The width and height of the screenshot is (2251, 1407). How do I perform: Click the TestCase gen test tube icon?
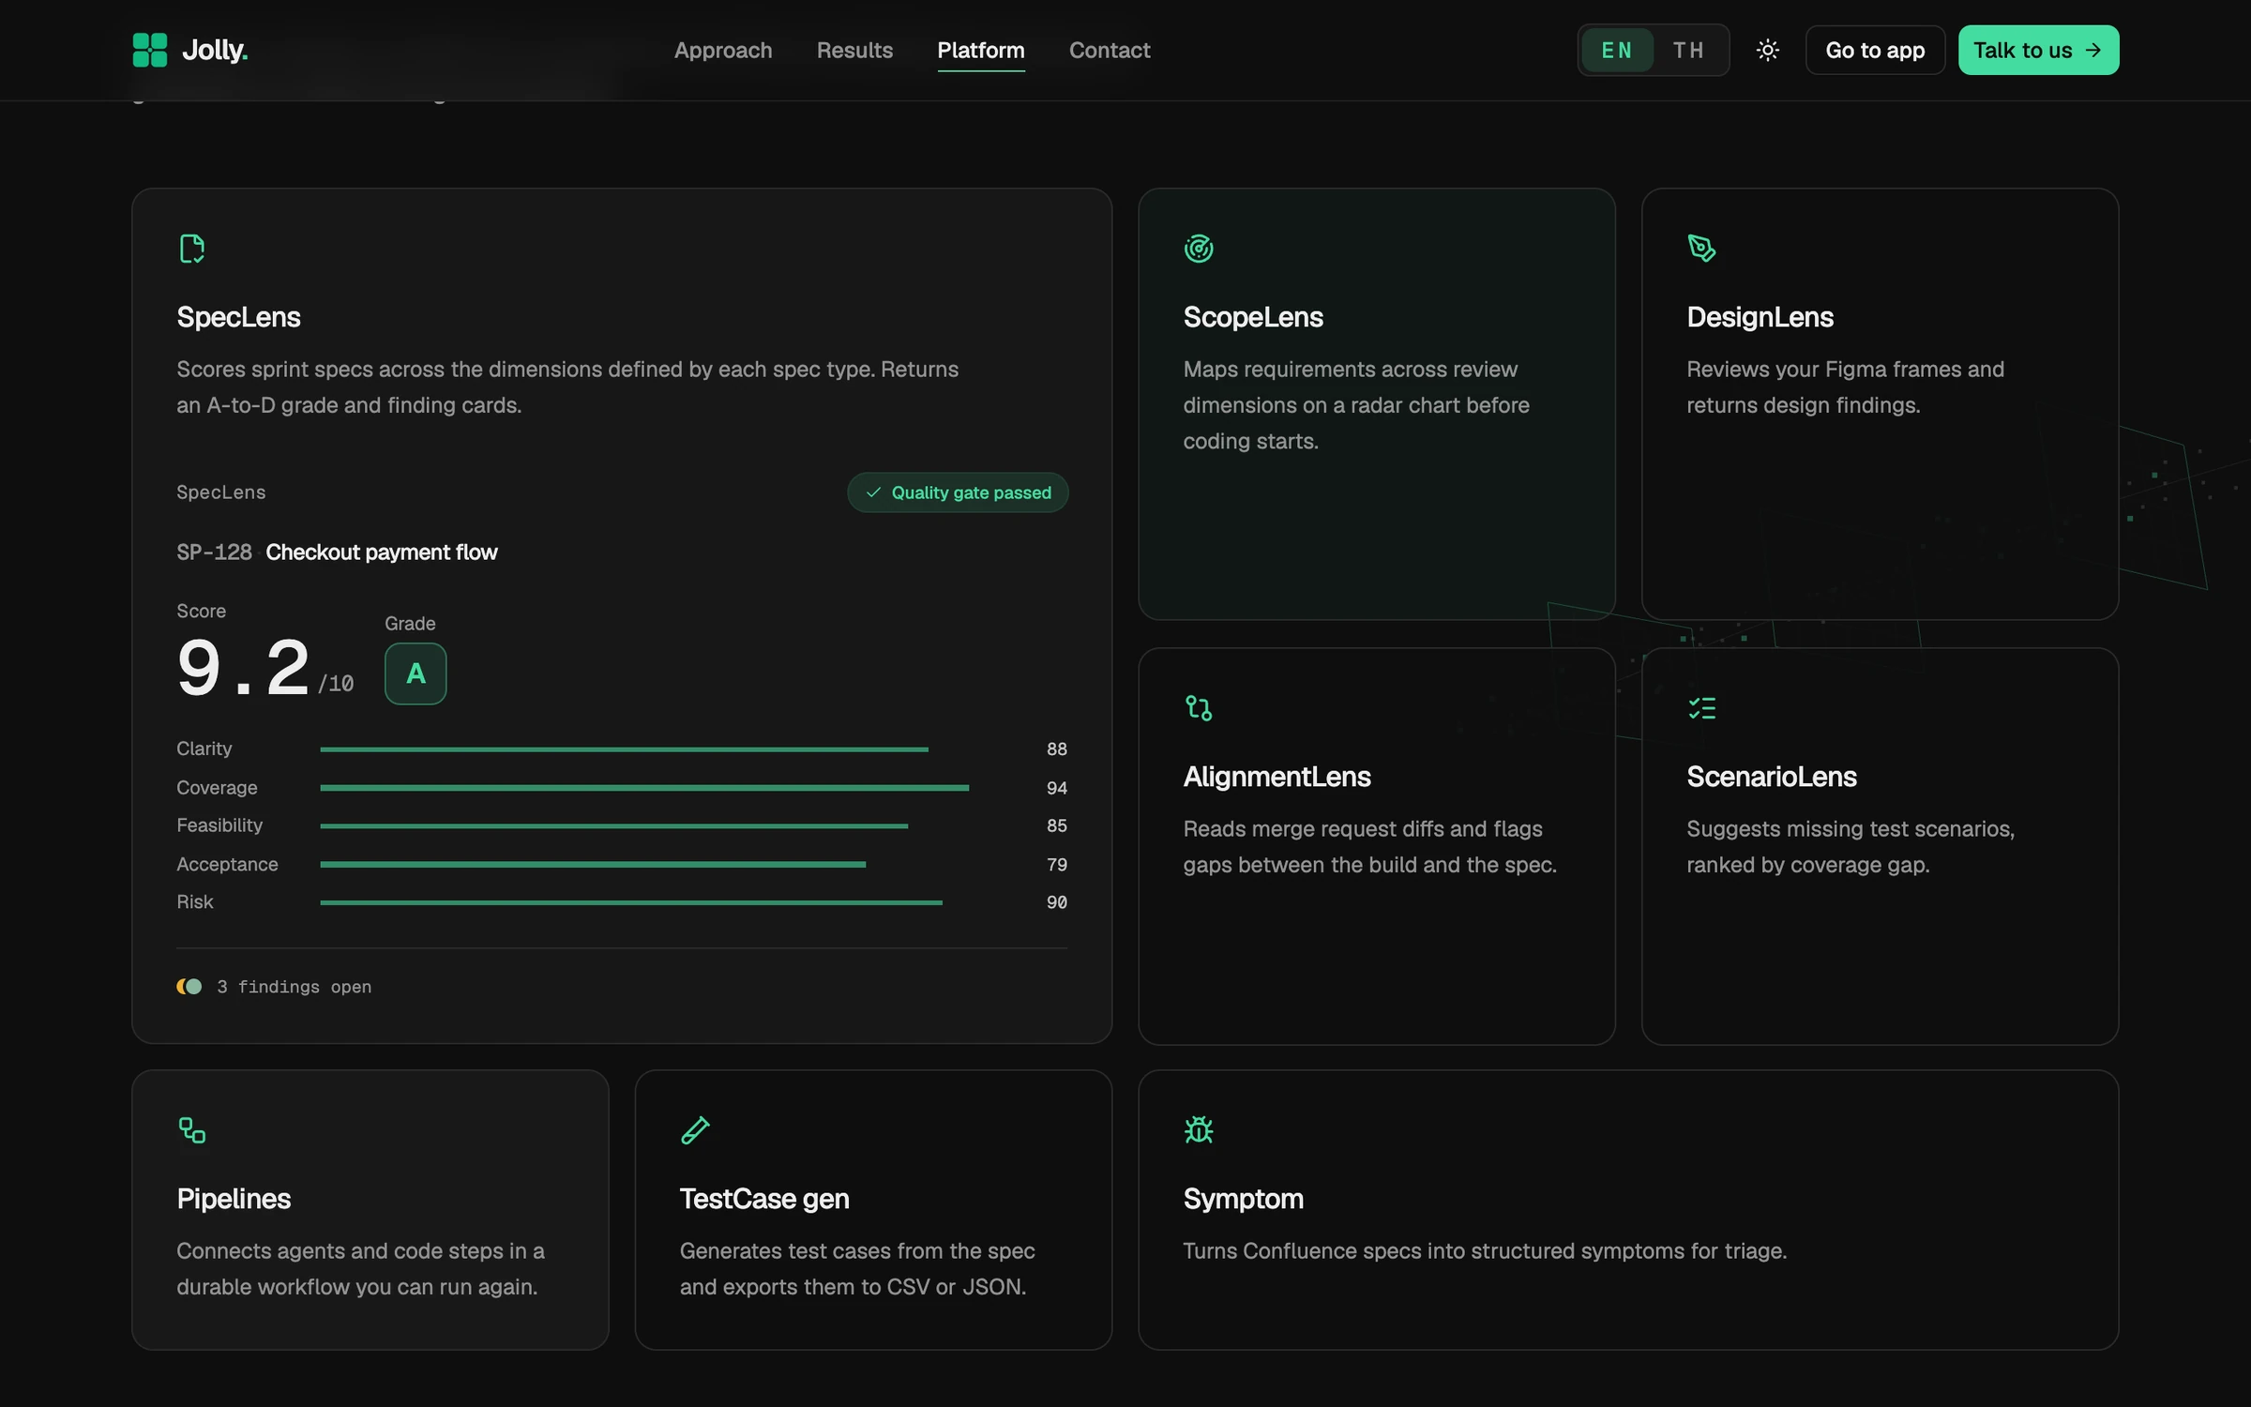coord(695,1130)
